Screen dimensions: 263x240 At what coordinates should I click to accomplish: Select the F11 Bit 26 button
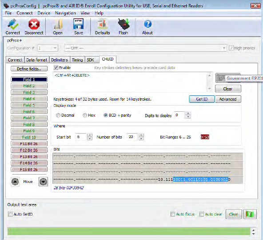click(x=29, y=144)
